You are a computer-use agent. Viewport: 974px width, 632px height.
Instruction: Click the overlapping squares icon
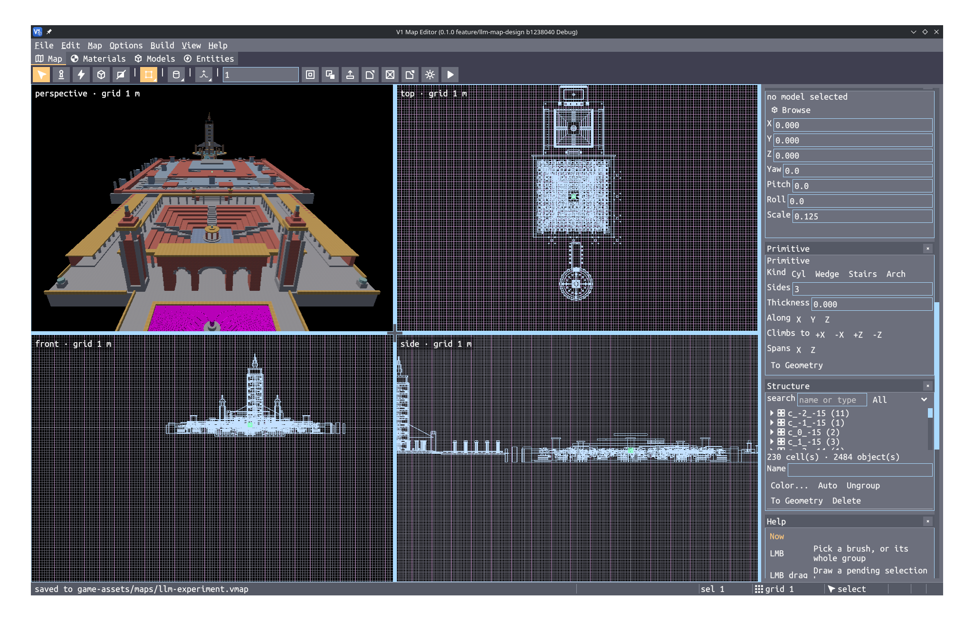pos(330,75)
